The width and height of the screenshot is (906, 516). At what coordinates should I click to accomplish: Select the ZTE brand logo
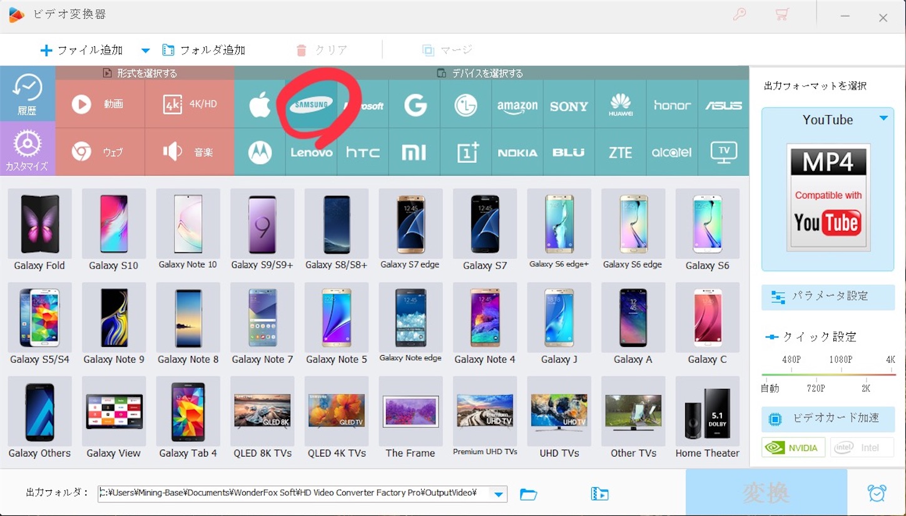(x=621, y=152)
